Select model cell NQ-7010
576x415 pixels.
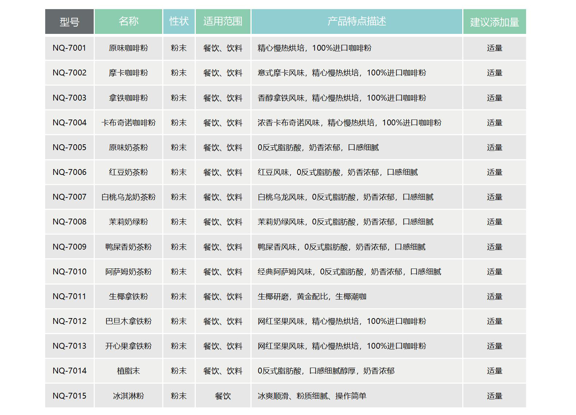point(69,271)
